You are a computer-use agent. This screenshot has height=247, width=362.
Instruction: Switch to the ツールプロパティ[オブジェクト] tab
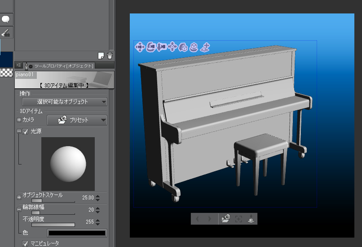(x=59, y=66)
